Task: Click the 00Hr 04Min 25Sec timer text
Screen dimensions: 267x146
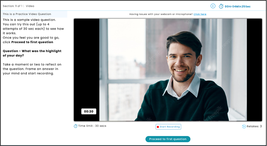Action: click(238, 6)
